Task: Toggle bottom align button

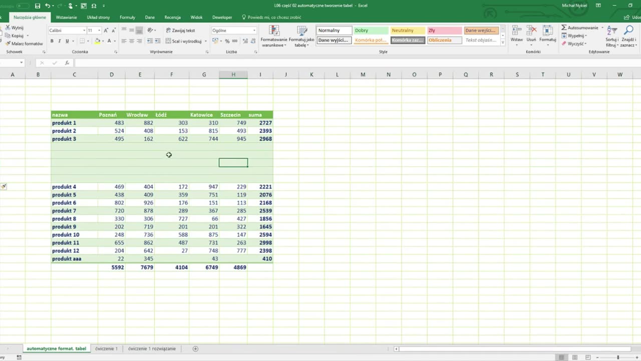Action: point(139,31)
